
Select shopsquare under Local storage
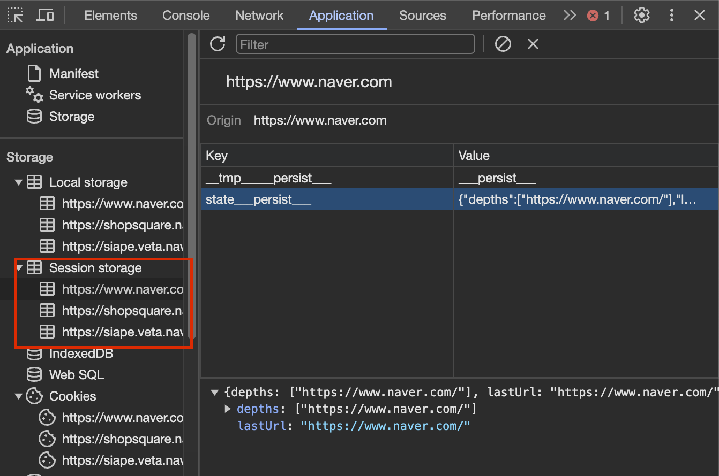[x=122, y=225]
